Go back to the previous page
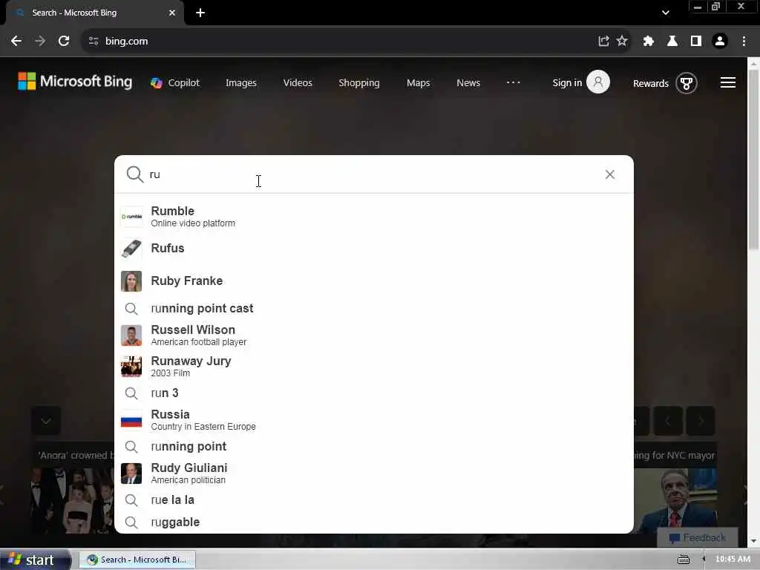Viewport: 760px width, 570px height. tap(16, 42)
